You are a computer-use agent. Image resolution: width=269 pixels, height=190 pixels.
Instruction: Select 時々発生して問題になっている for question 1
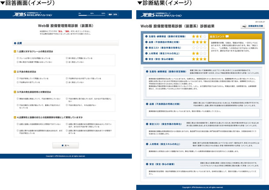pyautogui.click(x=67, y=58)
